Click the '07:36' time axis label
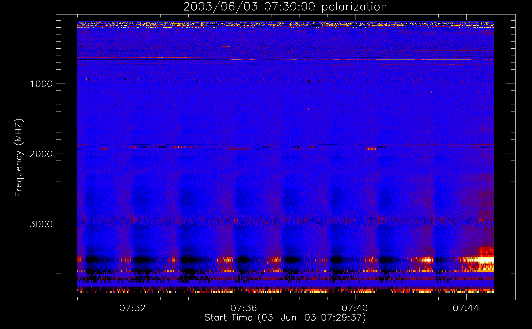This screenshot has height=329, width=532. click(244, 308)
